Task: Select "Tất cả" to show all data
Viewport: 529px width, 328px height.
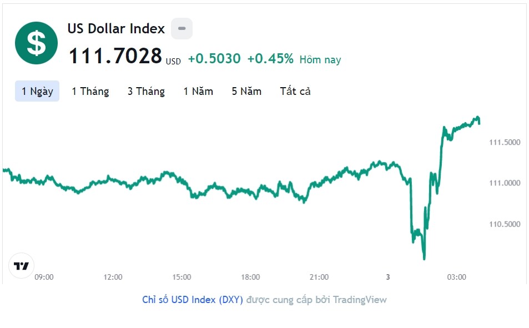Action: tap(295, 91)
